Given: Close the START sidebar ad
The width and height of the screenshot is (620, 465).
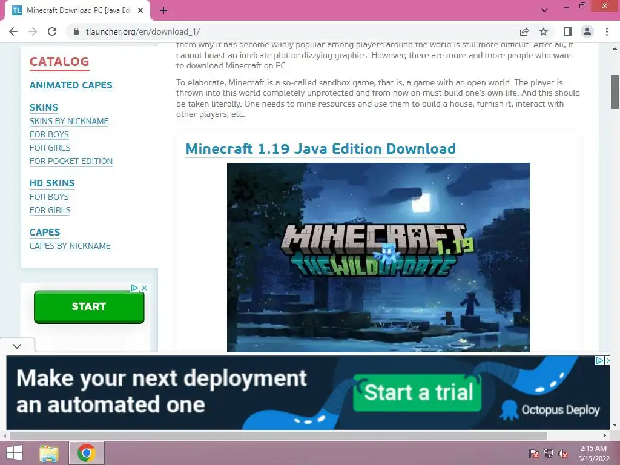Looking at the screenshot, I should coord(144,288).
